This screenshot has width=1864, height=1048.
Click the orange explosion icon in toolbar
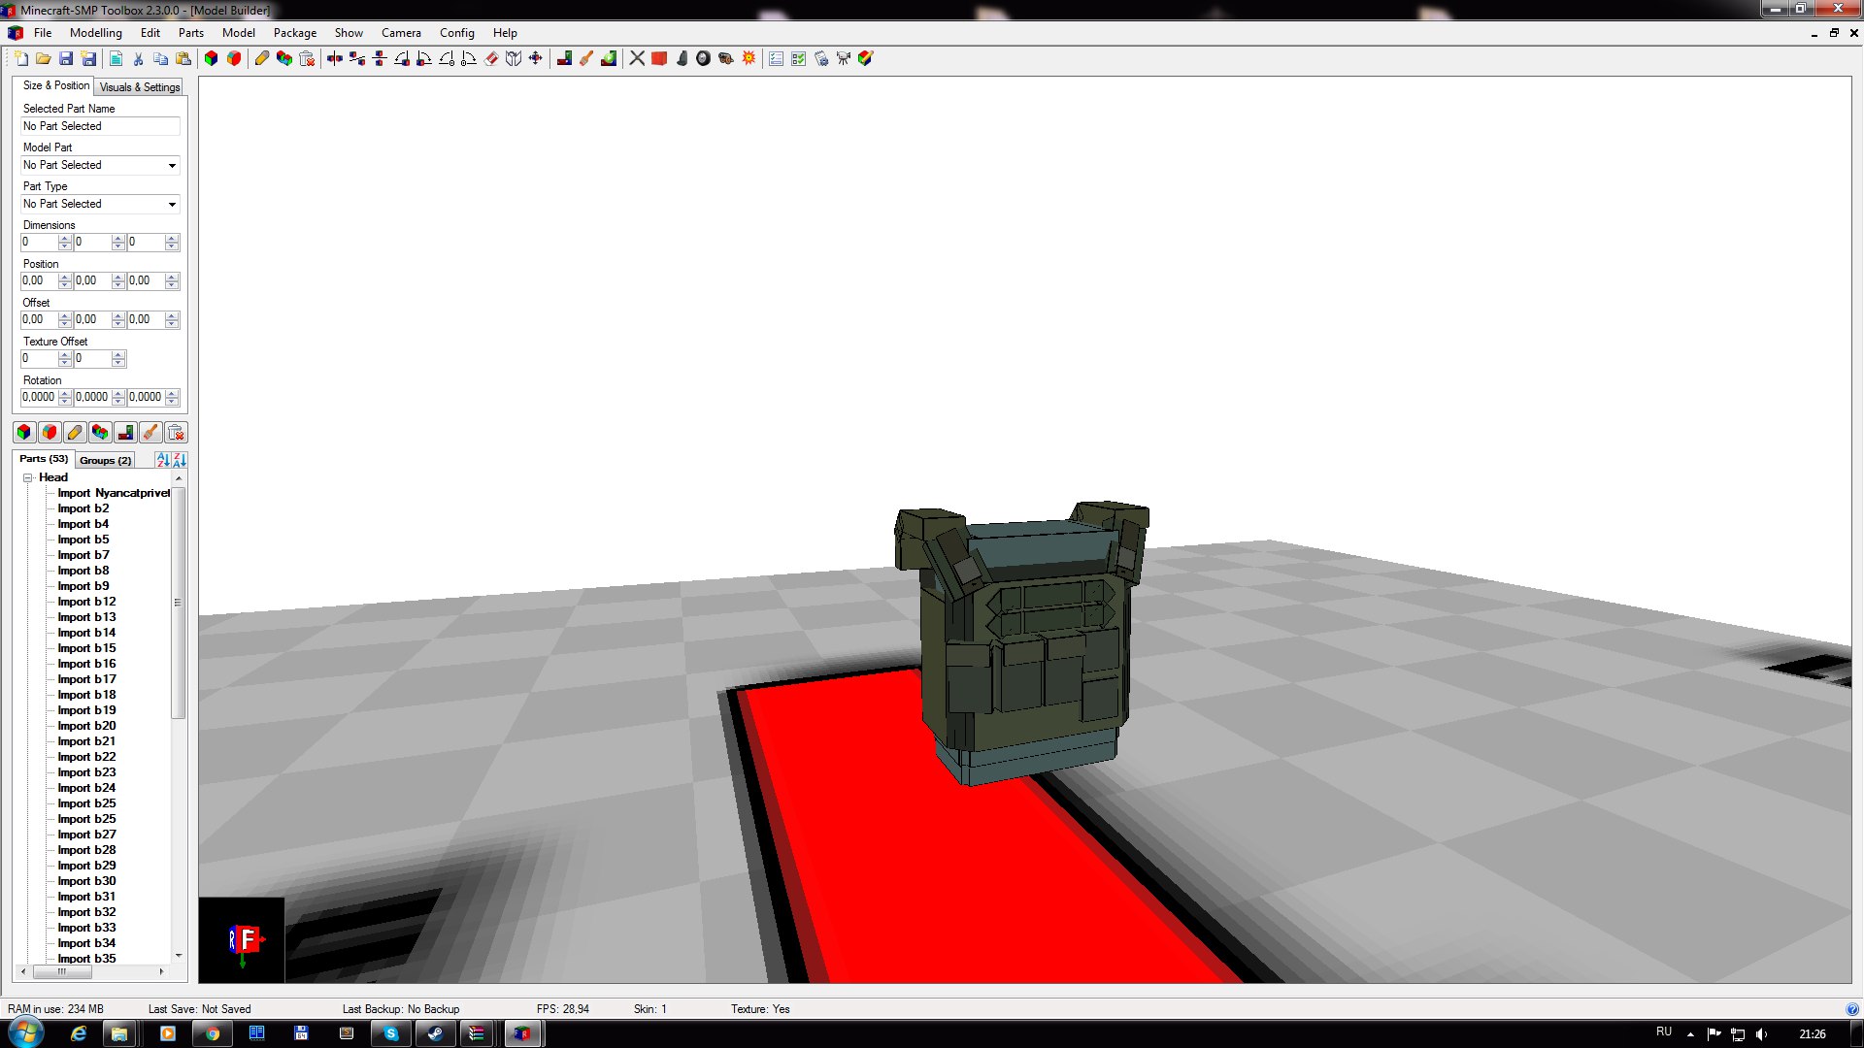tap(749, 59)
